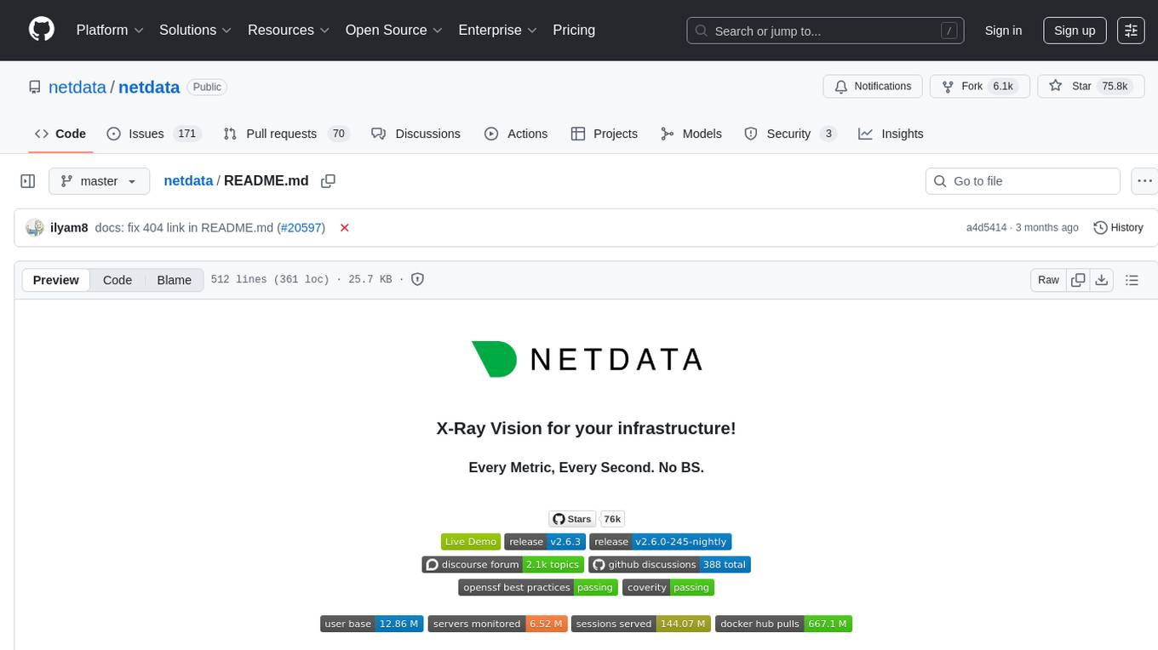This screenshot has height=650, width=1158.
Task: Switch to the Models tab
Action: 691,134
